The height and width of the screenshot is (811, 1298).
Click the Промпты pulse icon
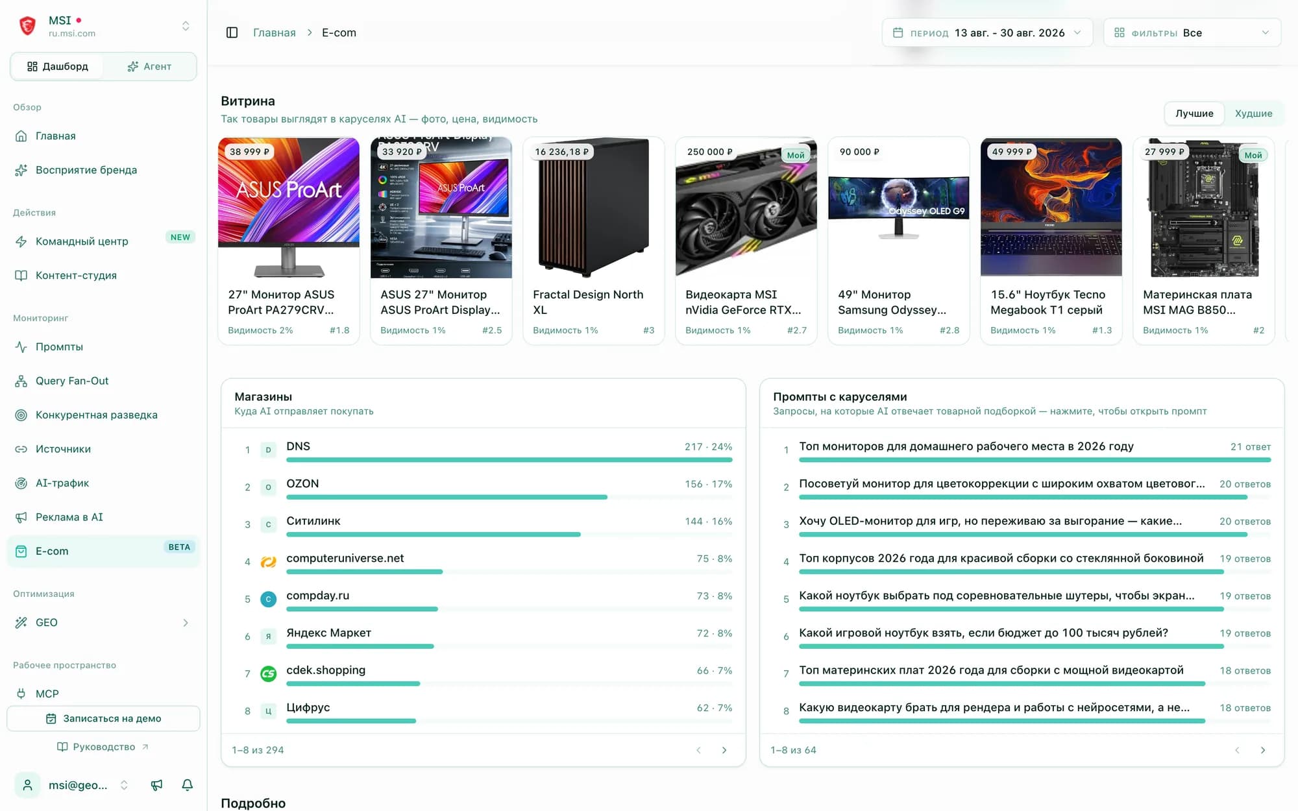click(21, 347)
